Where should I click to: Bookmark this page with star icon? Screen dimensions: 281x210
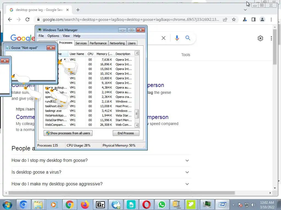234,19
